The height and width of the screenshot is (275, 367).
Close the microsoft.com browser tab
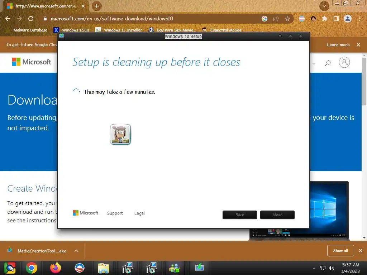(83, 6)
